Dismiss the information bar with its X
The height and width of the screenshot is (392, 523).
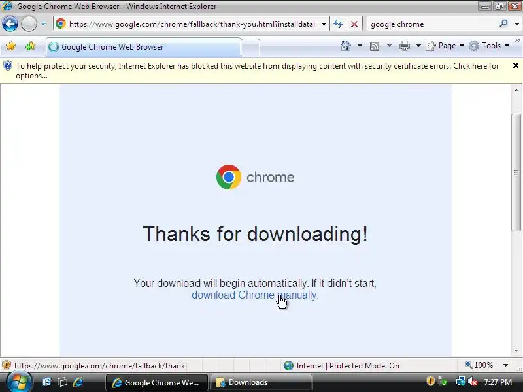(516, 66)
